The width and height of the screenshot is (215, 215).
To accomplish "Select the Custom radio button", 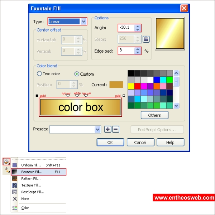I will (77, 74).
